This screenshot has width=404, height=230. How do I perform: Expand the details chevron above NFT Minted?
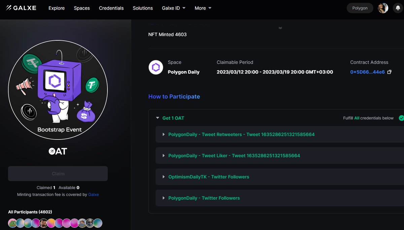tap(280, 28)
